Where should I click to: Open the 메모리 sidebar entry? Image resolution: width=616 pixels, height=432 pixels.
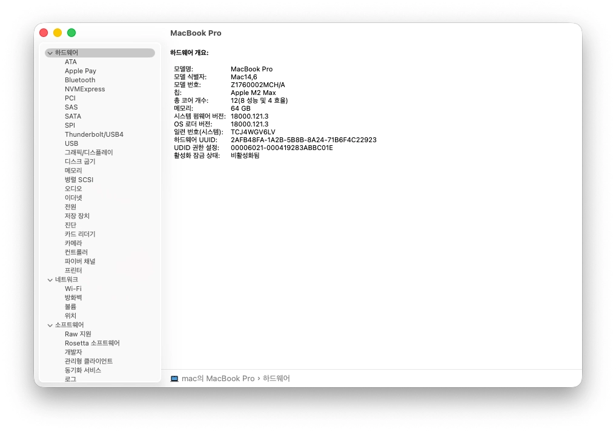pyautogui.click(x=73, y=170)
